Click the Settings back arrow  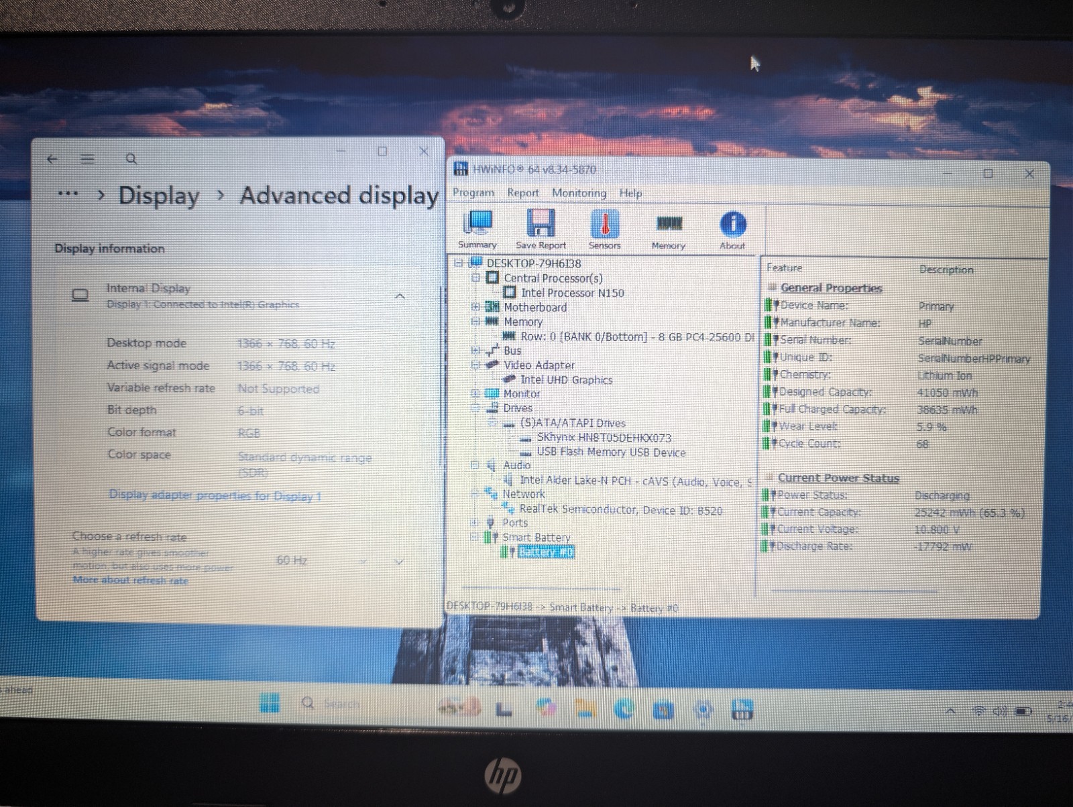click(x=52, y=160)
